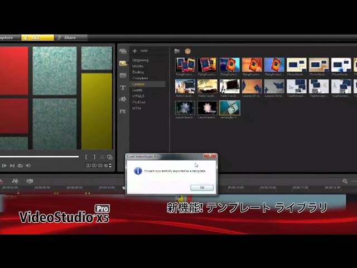This screenshot has height=268, width=357.
Task: Select the rectangles countdown template thumbnail
Action: coord(230,108)
